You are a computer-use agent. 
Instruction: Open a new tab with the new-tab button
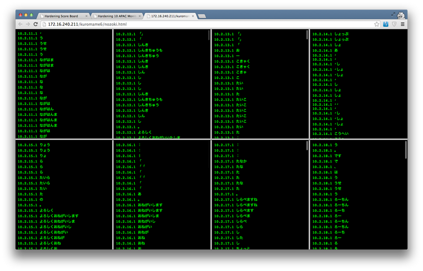(202, 16)
